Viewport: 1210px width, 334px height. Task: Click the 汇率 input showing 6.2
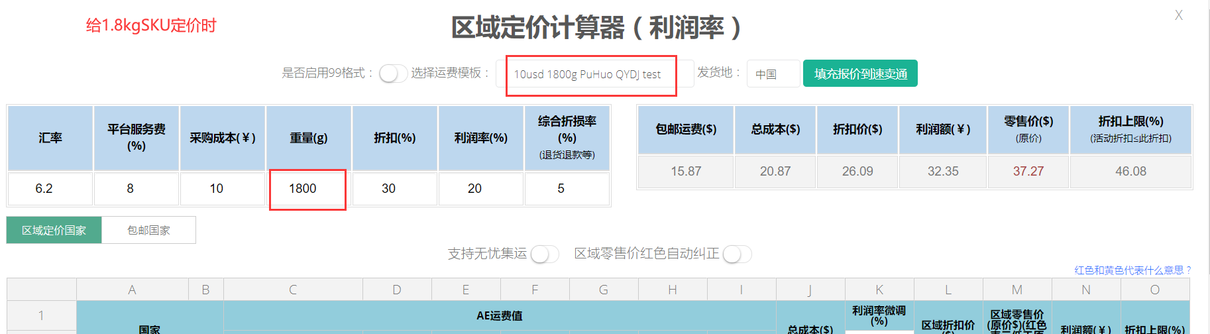(50, 189)
